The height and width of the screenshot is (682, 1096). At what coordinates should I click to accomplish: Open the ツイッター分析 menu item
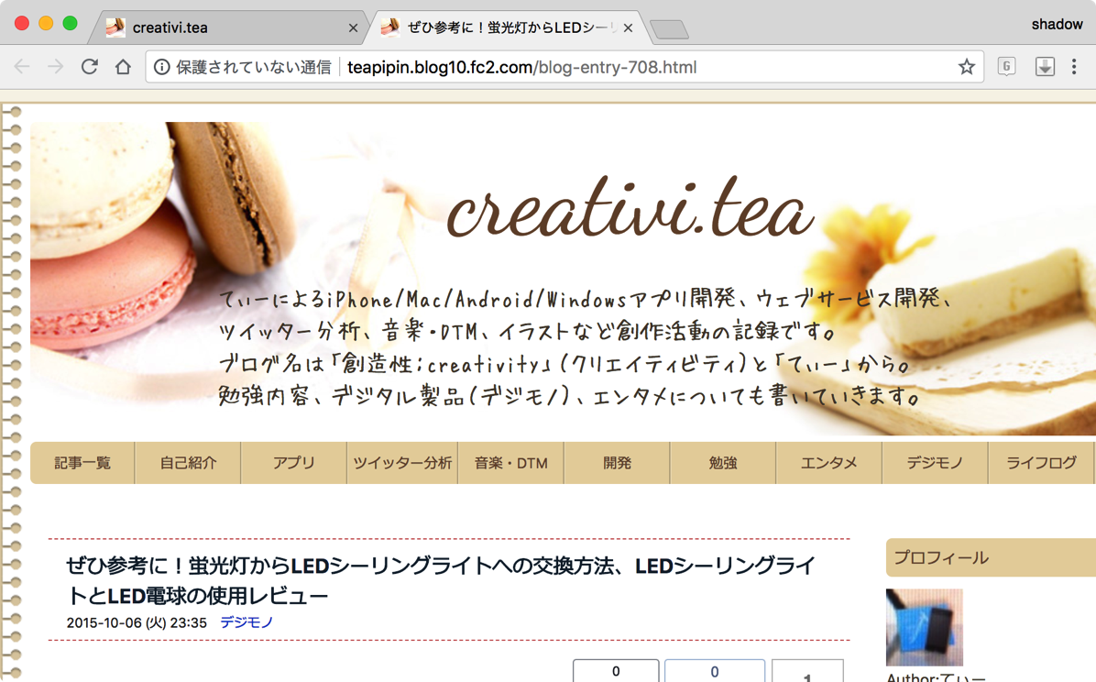point(402,463)
